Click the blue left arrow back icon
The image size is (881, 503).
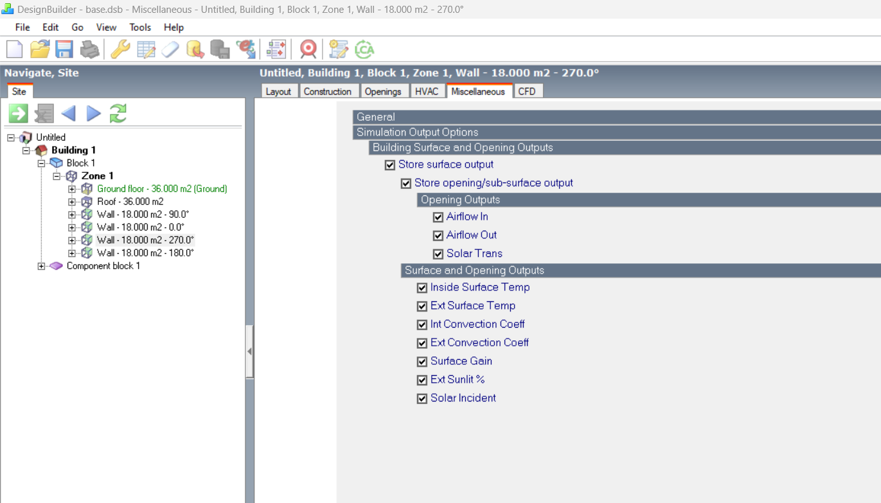tap(68, 114)
